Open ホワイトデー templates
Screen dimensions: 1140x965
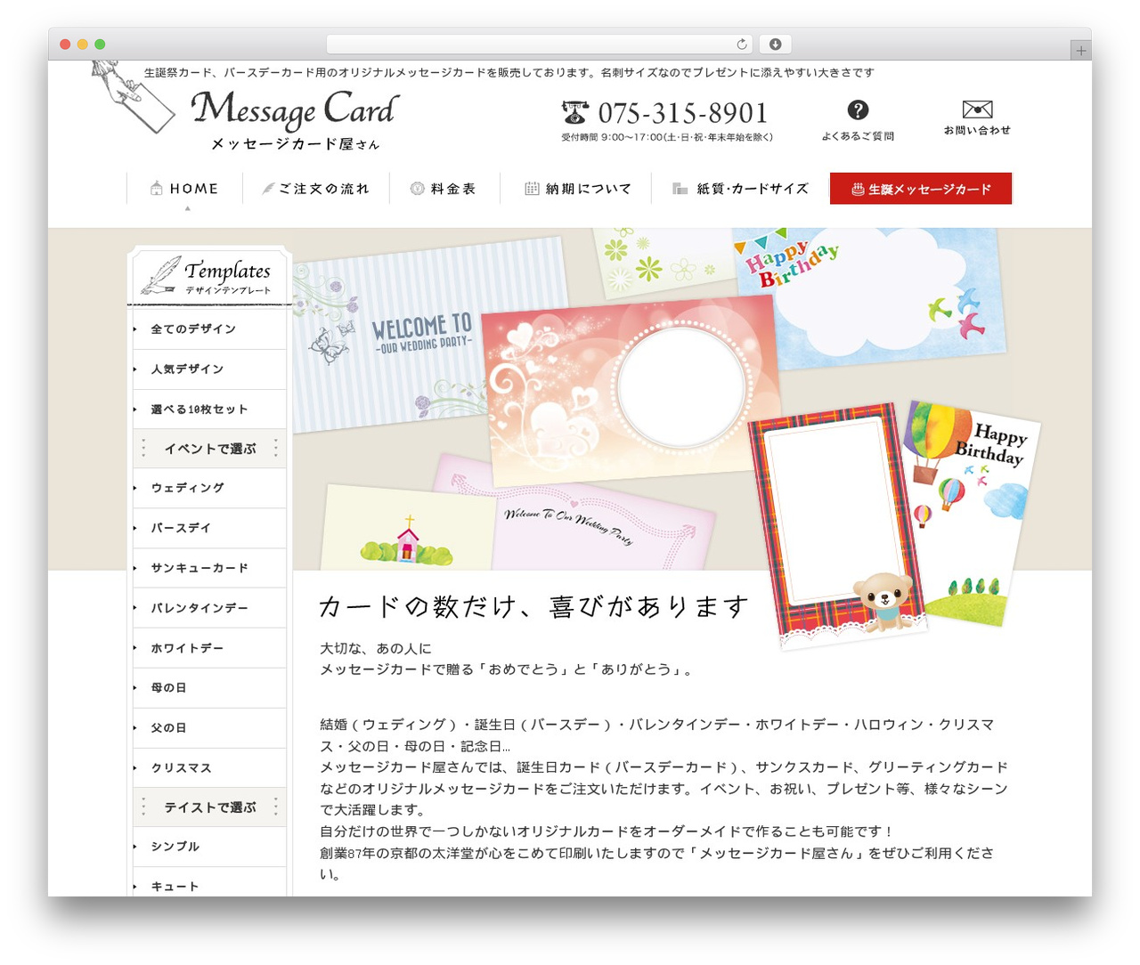click(x=209, y=648)
